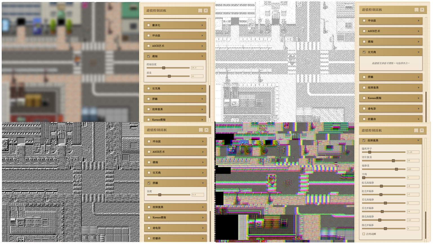433x244 pixels.
Task: Close the emboss filter control panel
Action: click(x=206, y=130)
